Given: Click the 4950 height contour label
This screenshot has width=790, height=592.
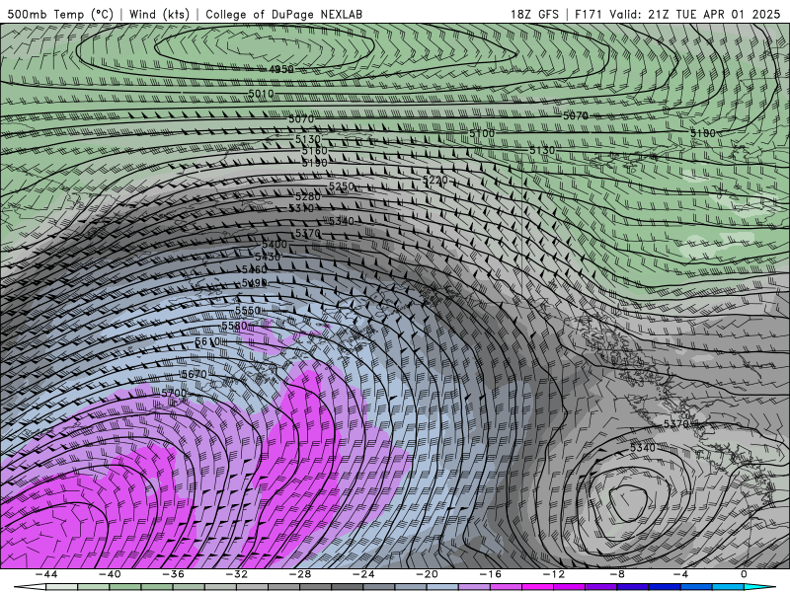Looking at the screenshot, I should pyautogui.click(x=281, y=69).
